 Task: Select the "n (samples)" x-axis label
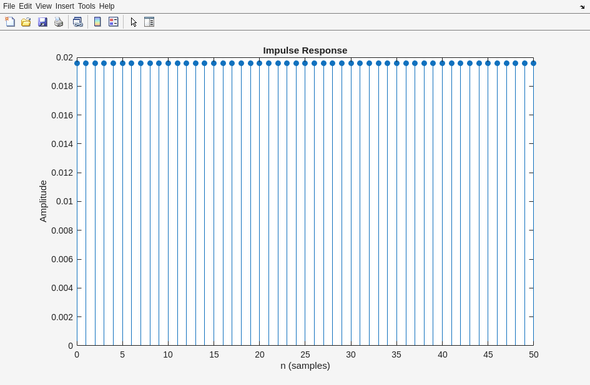305,366
